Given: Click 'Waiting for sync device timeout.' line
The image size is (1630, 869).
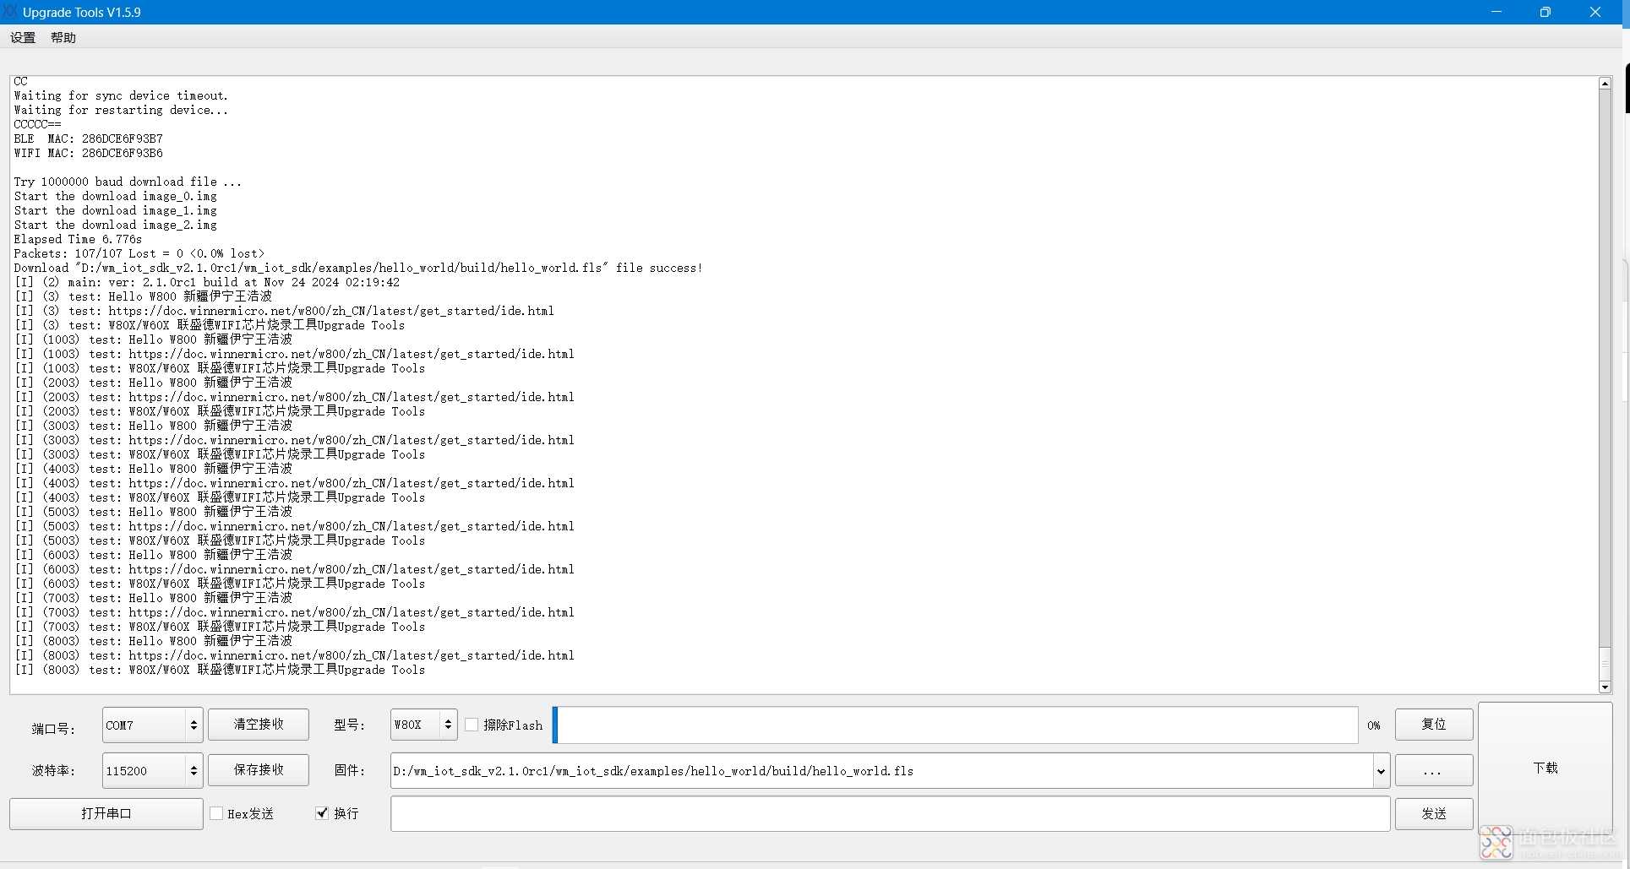Looking at the screenshot, I should click(121, 95).
